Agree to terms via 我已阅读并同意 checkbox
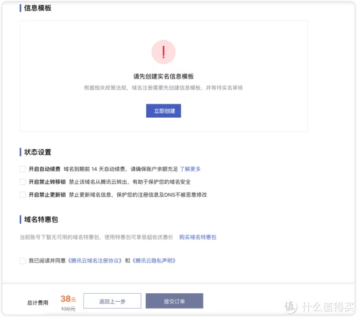This screenshot has width=357, height=317. (x=23, y=260)
